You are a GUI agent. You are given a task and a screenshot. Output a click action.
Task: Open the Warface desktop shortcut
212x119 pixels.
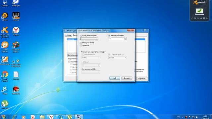coord(16,17)
